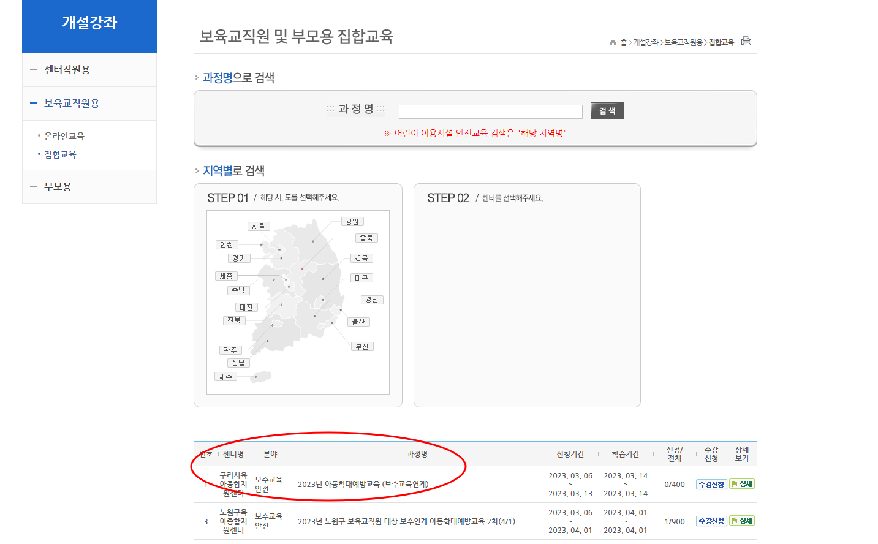Select 대전 on the region map
Viewport: 878px width, 544px height.
(246, 308)
